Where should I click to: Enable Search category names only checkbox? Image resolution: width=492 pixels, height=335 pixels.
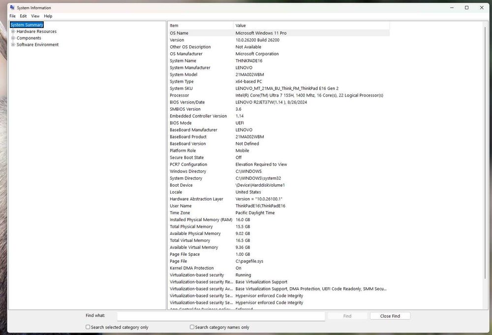(x=192, y=327)
